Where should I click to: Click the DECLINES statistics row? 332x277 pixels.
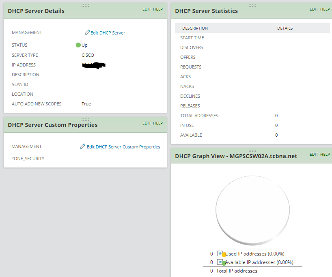click(x=252, y=96)
